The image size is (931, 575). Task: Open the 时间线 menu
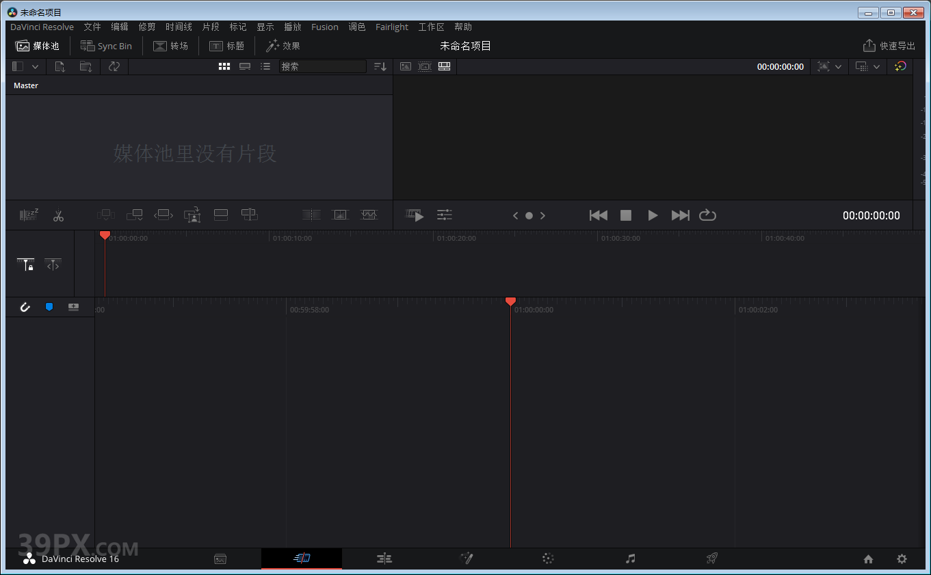[179, 27]
